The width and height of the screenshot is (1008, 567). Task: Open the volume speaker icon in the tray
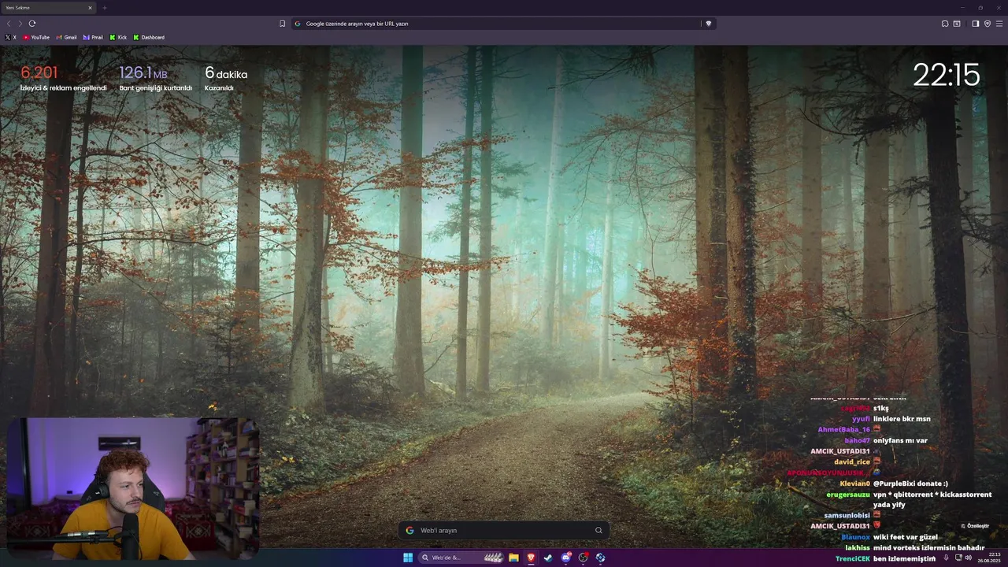tap(969, 558)
